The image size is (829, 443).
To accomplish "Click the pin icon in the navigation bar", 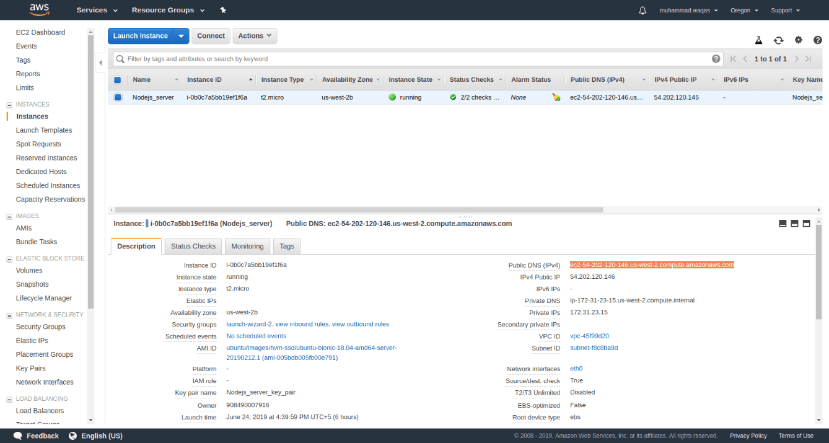I will [x=223, y=10].
